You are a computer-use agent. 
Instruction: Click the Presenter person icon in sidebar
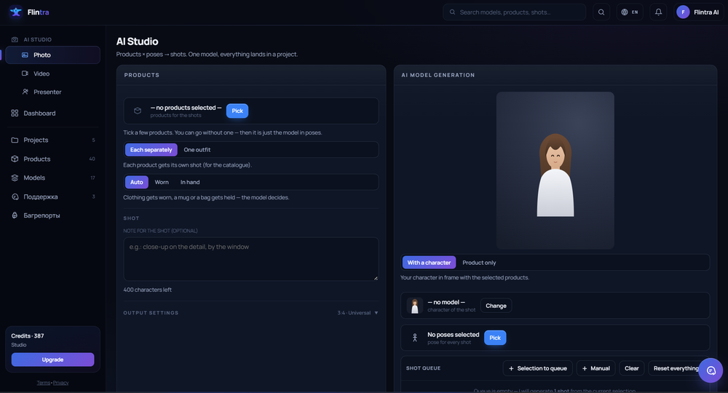[25, 92]
